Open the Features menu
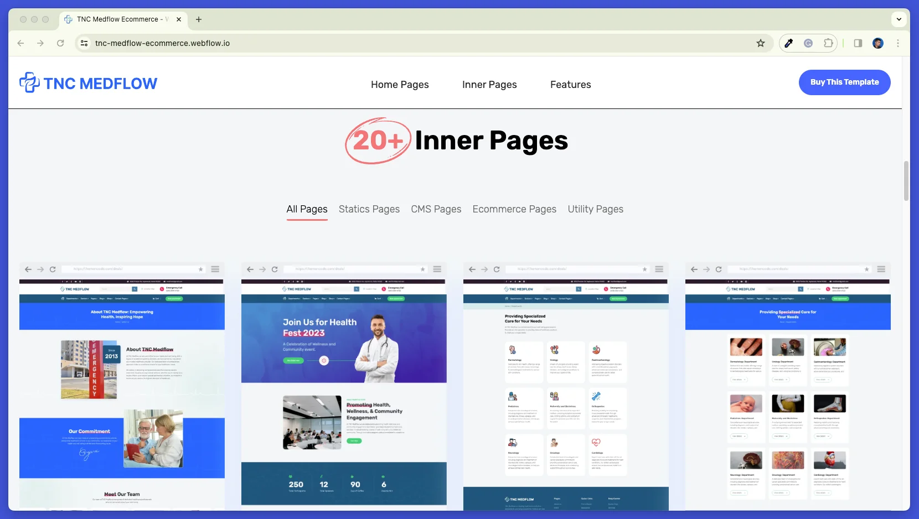 pos(571,85)
